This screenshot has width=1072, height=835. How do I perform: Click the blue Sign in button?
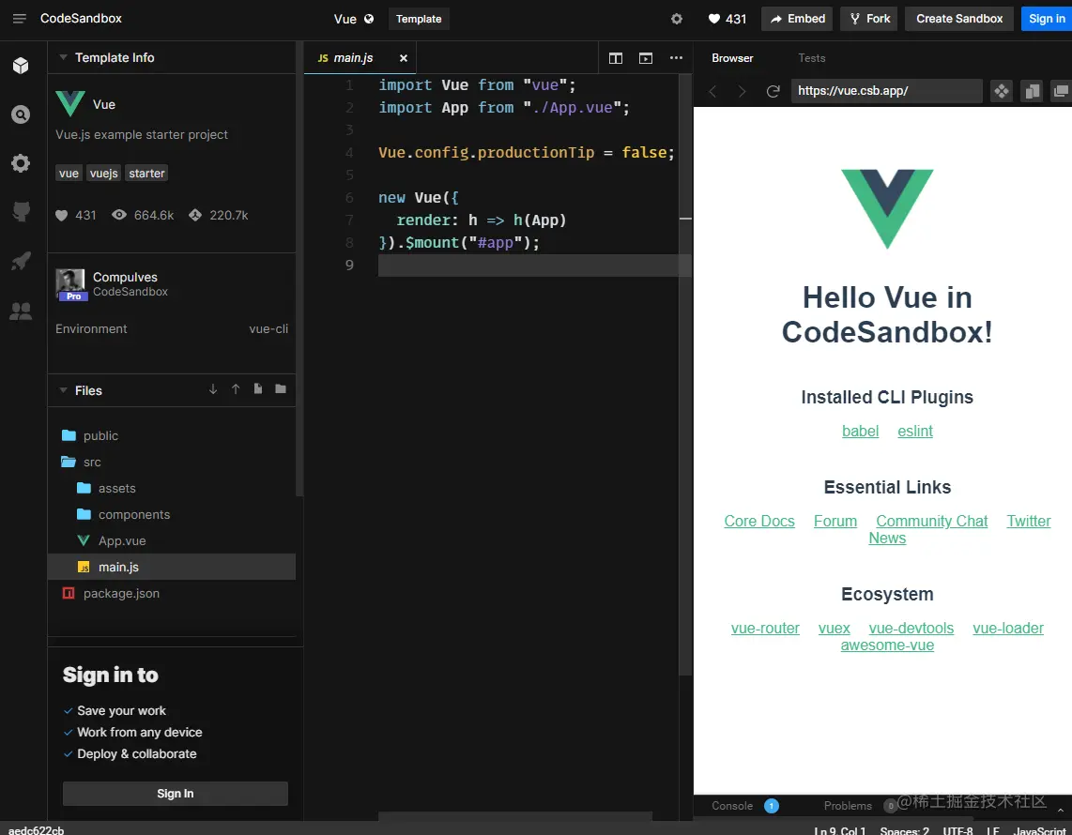point(1047,19)
